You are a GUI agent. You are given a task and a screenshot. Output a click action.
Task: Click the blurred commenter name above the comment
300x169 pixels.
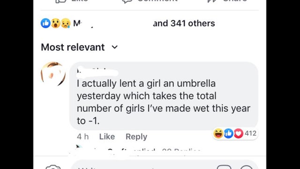point(97,72)
